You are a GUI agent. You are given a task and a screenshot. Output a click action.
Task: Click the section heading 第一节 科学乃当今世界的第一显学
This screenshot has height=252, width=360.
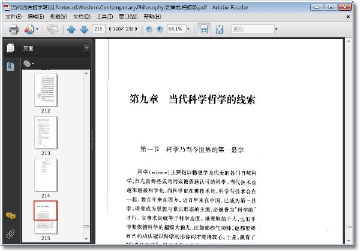click(x=192, y=150)
